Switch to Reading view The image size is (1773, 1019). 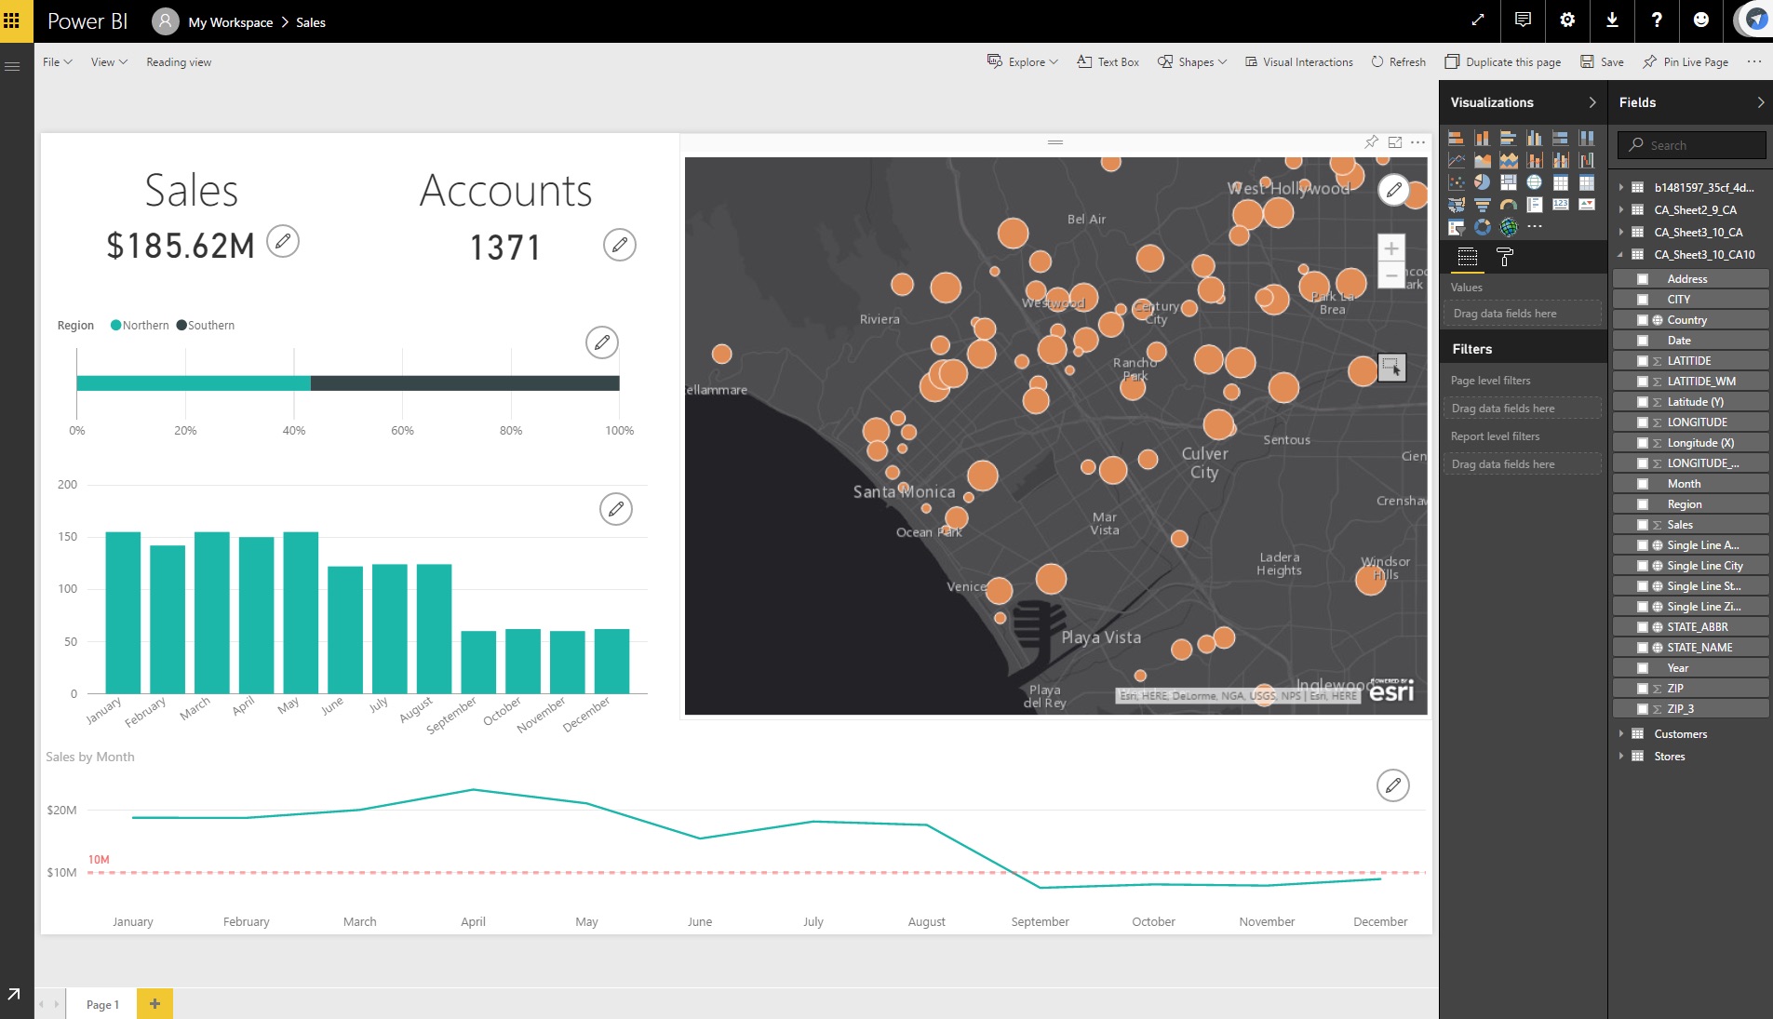tap(179, 62)
